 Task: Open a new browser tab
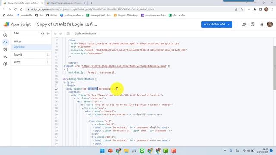91,3
